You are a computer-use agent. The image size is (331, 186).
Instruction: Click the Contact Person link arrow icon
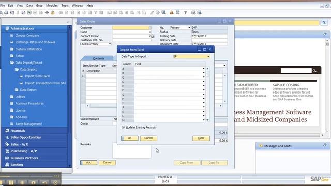(153, 36)
